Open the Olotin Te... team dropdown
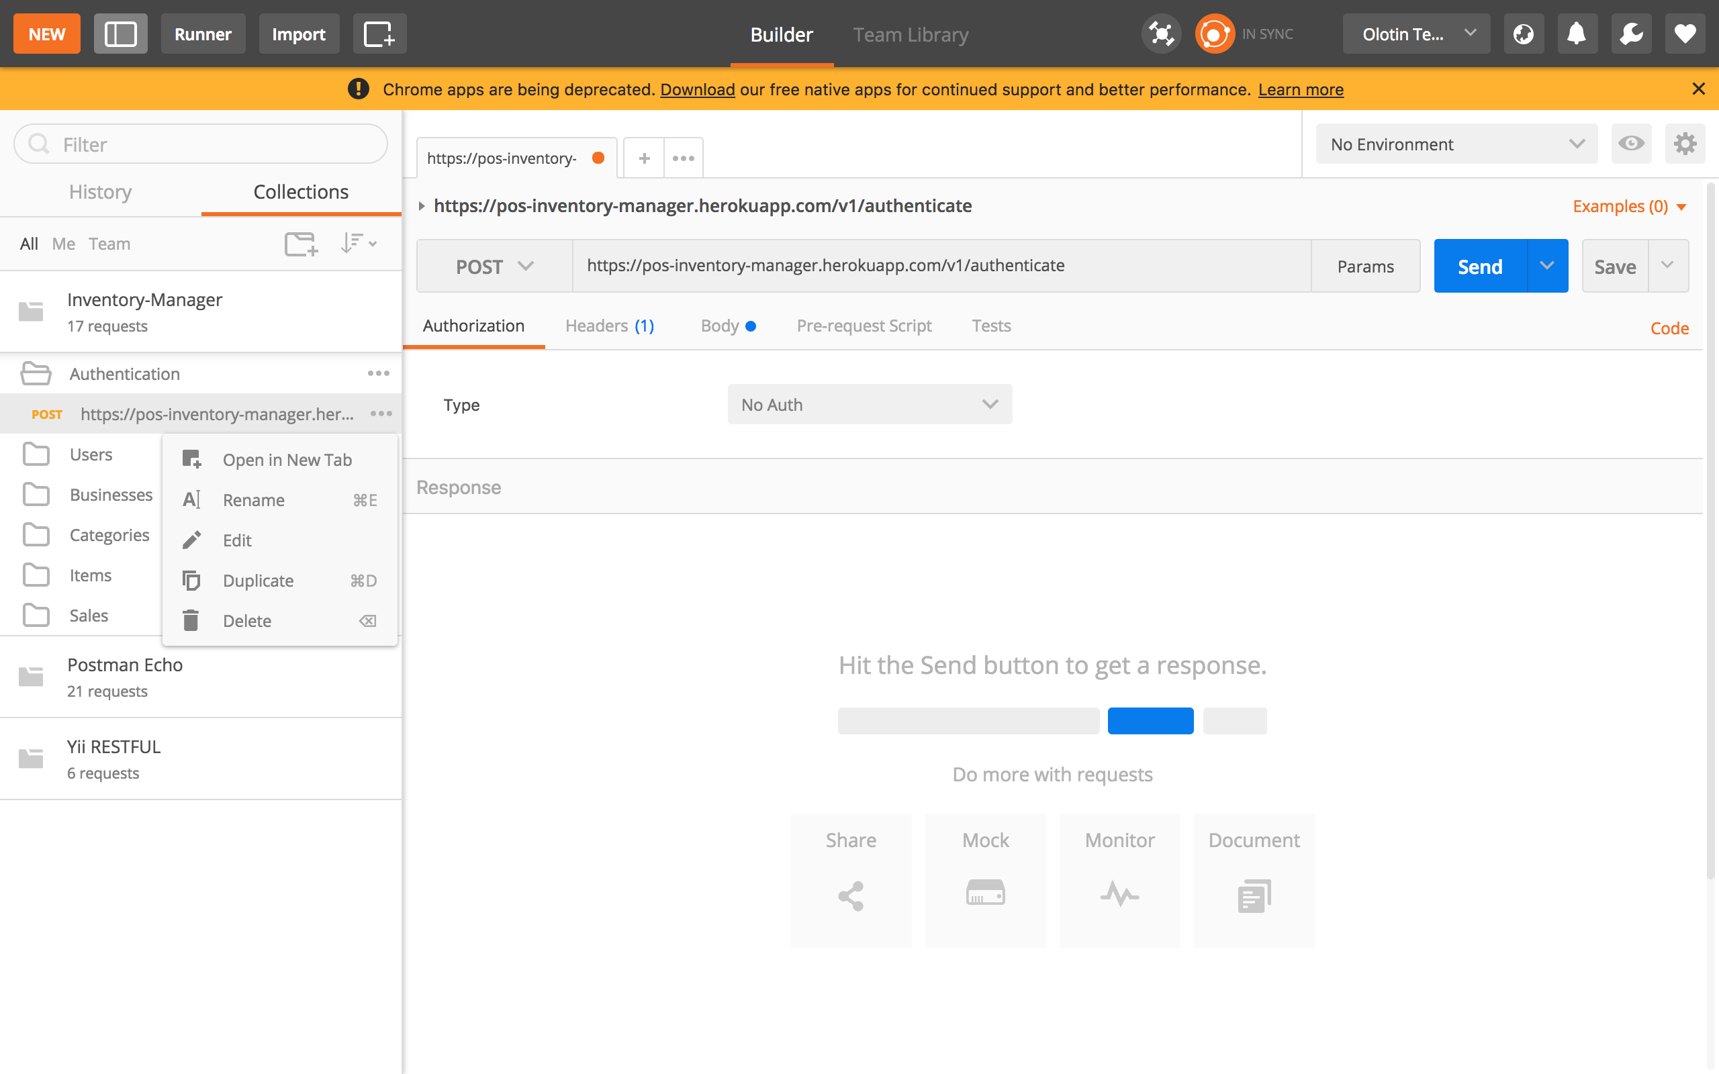Image resolution: width=1719 pixels, height=1074 pixels. pos(1416,34)
